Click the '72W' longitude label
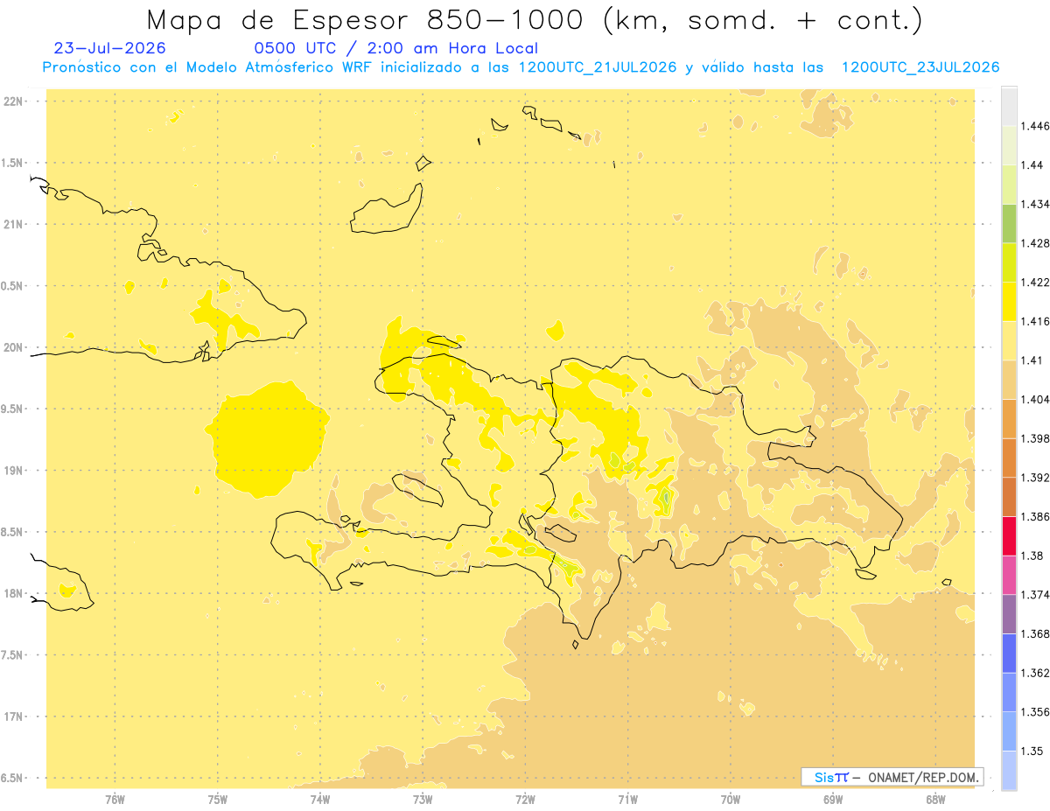This screenshot has height=811, width=1050. click(x=526, y=799)
